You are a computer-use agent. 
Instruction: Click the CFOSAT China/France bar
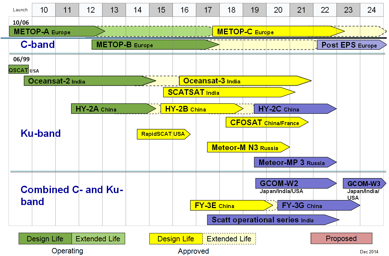pyautogui.click(x=265, y=122)
